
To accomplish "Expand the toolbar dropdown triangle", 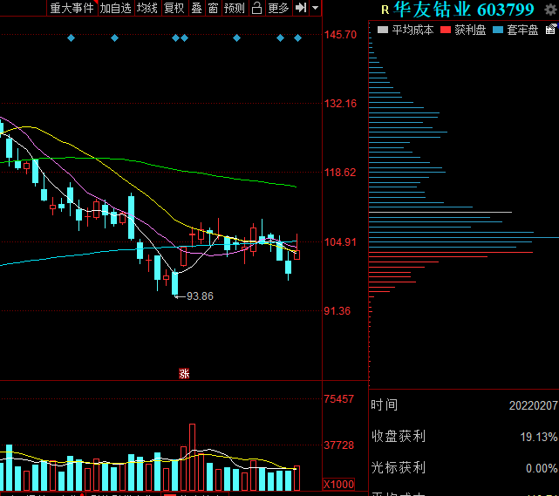I will 315,8.
